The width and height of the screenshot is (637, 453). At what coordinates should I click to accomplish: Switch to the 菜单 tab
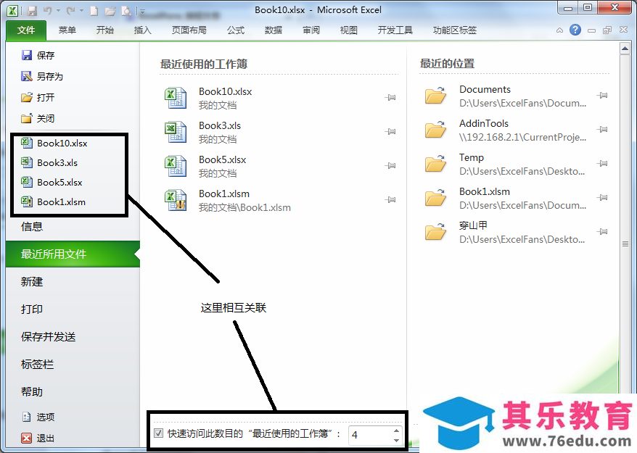(x=67, y=30)
